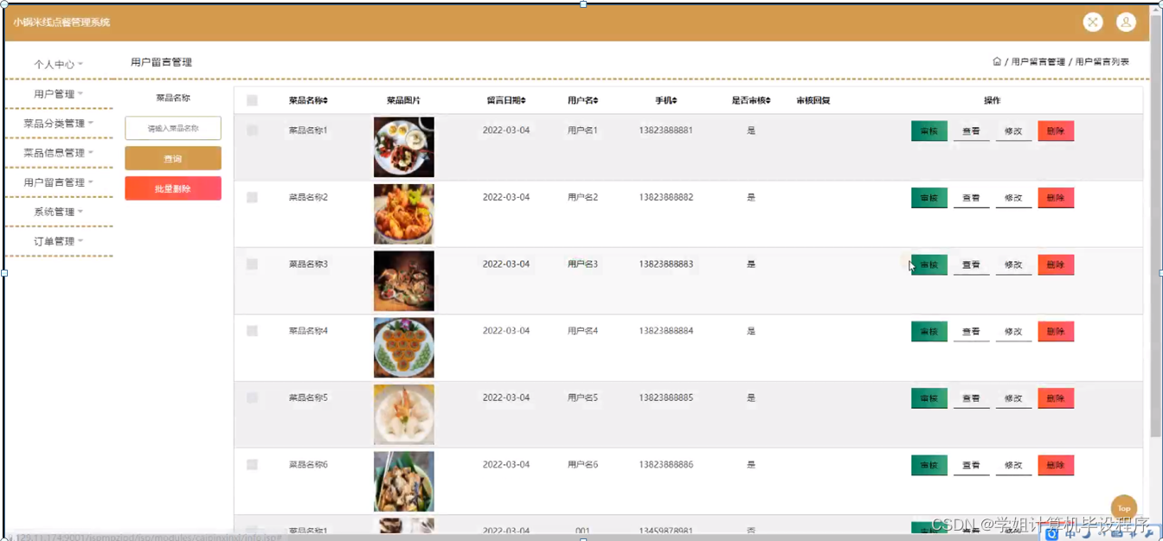Expand the 菜品信息管理 menu
The image size is (1163, 541).
click(58, 152)
